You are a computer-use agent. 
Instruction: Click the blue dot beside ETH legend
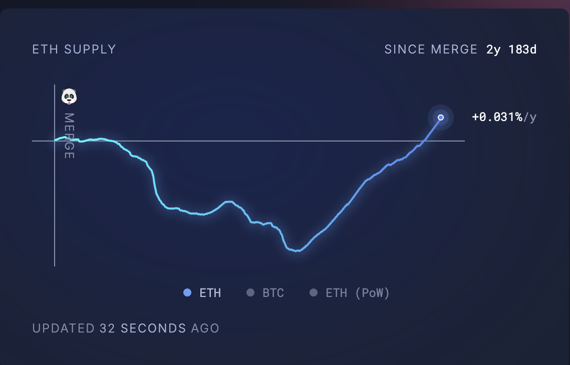[187, 293]
